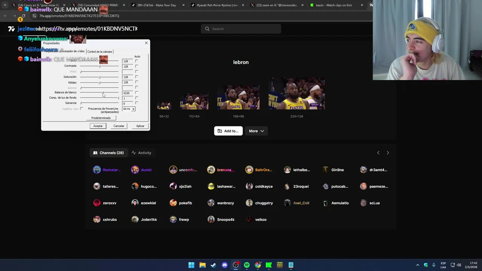Open pokefib channel avatar
This screenshot has width=482, height=271.
[173, 203]
